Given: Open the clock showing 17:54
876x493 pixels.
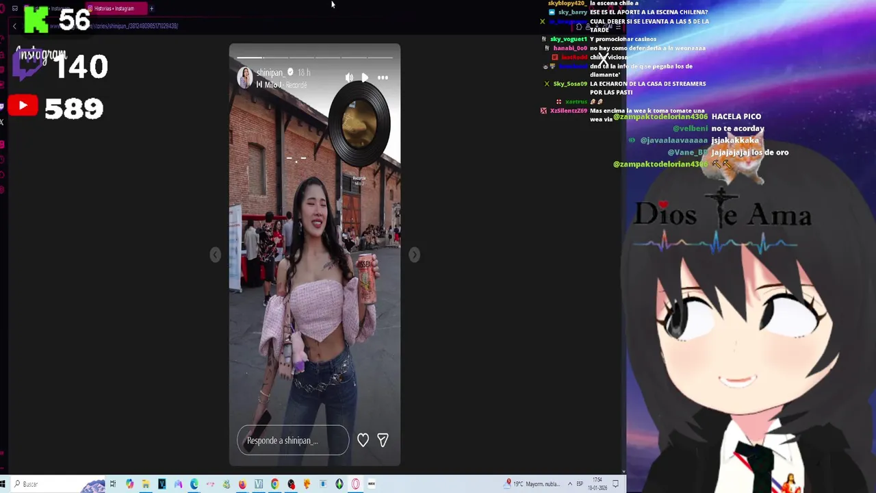Looking at the screenshot, I should [597, 484].
